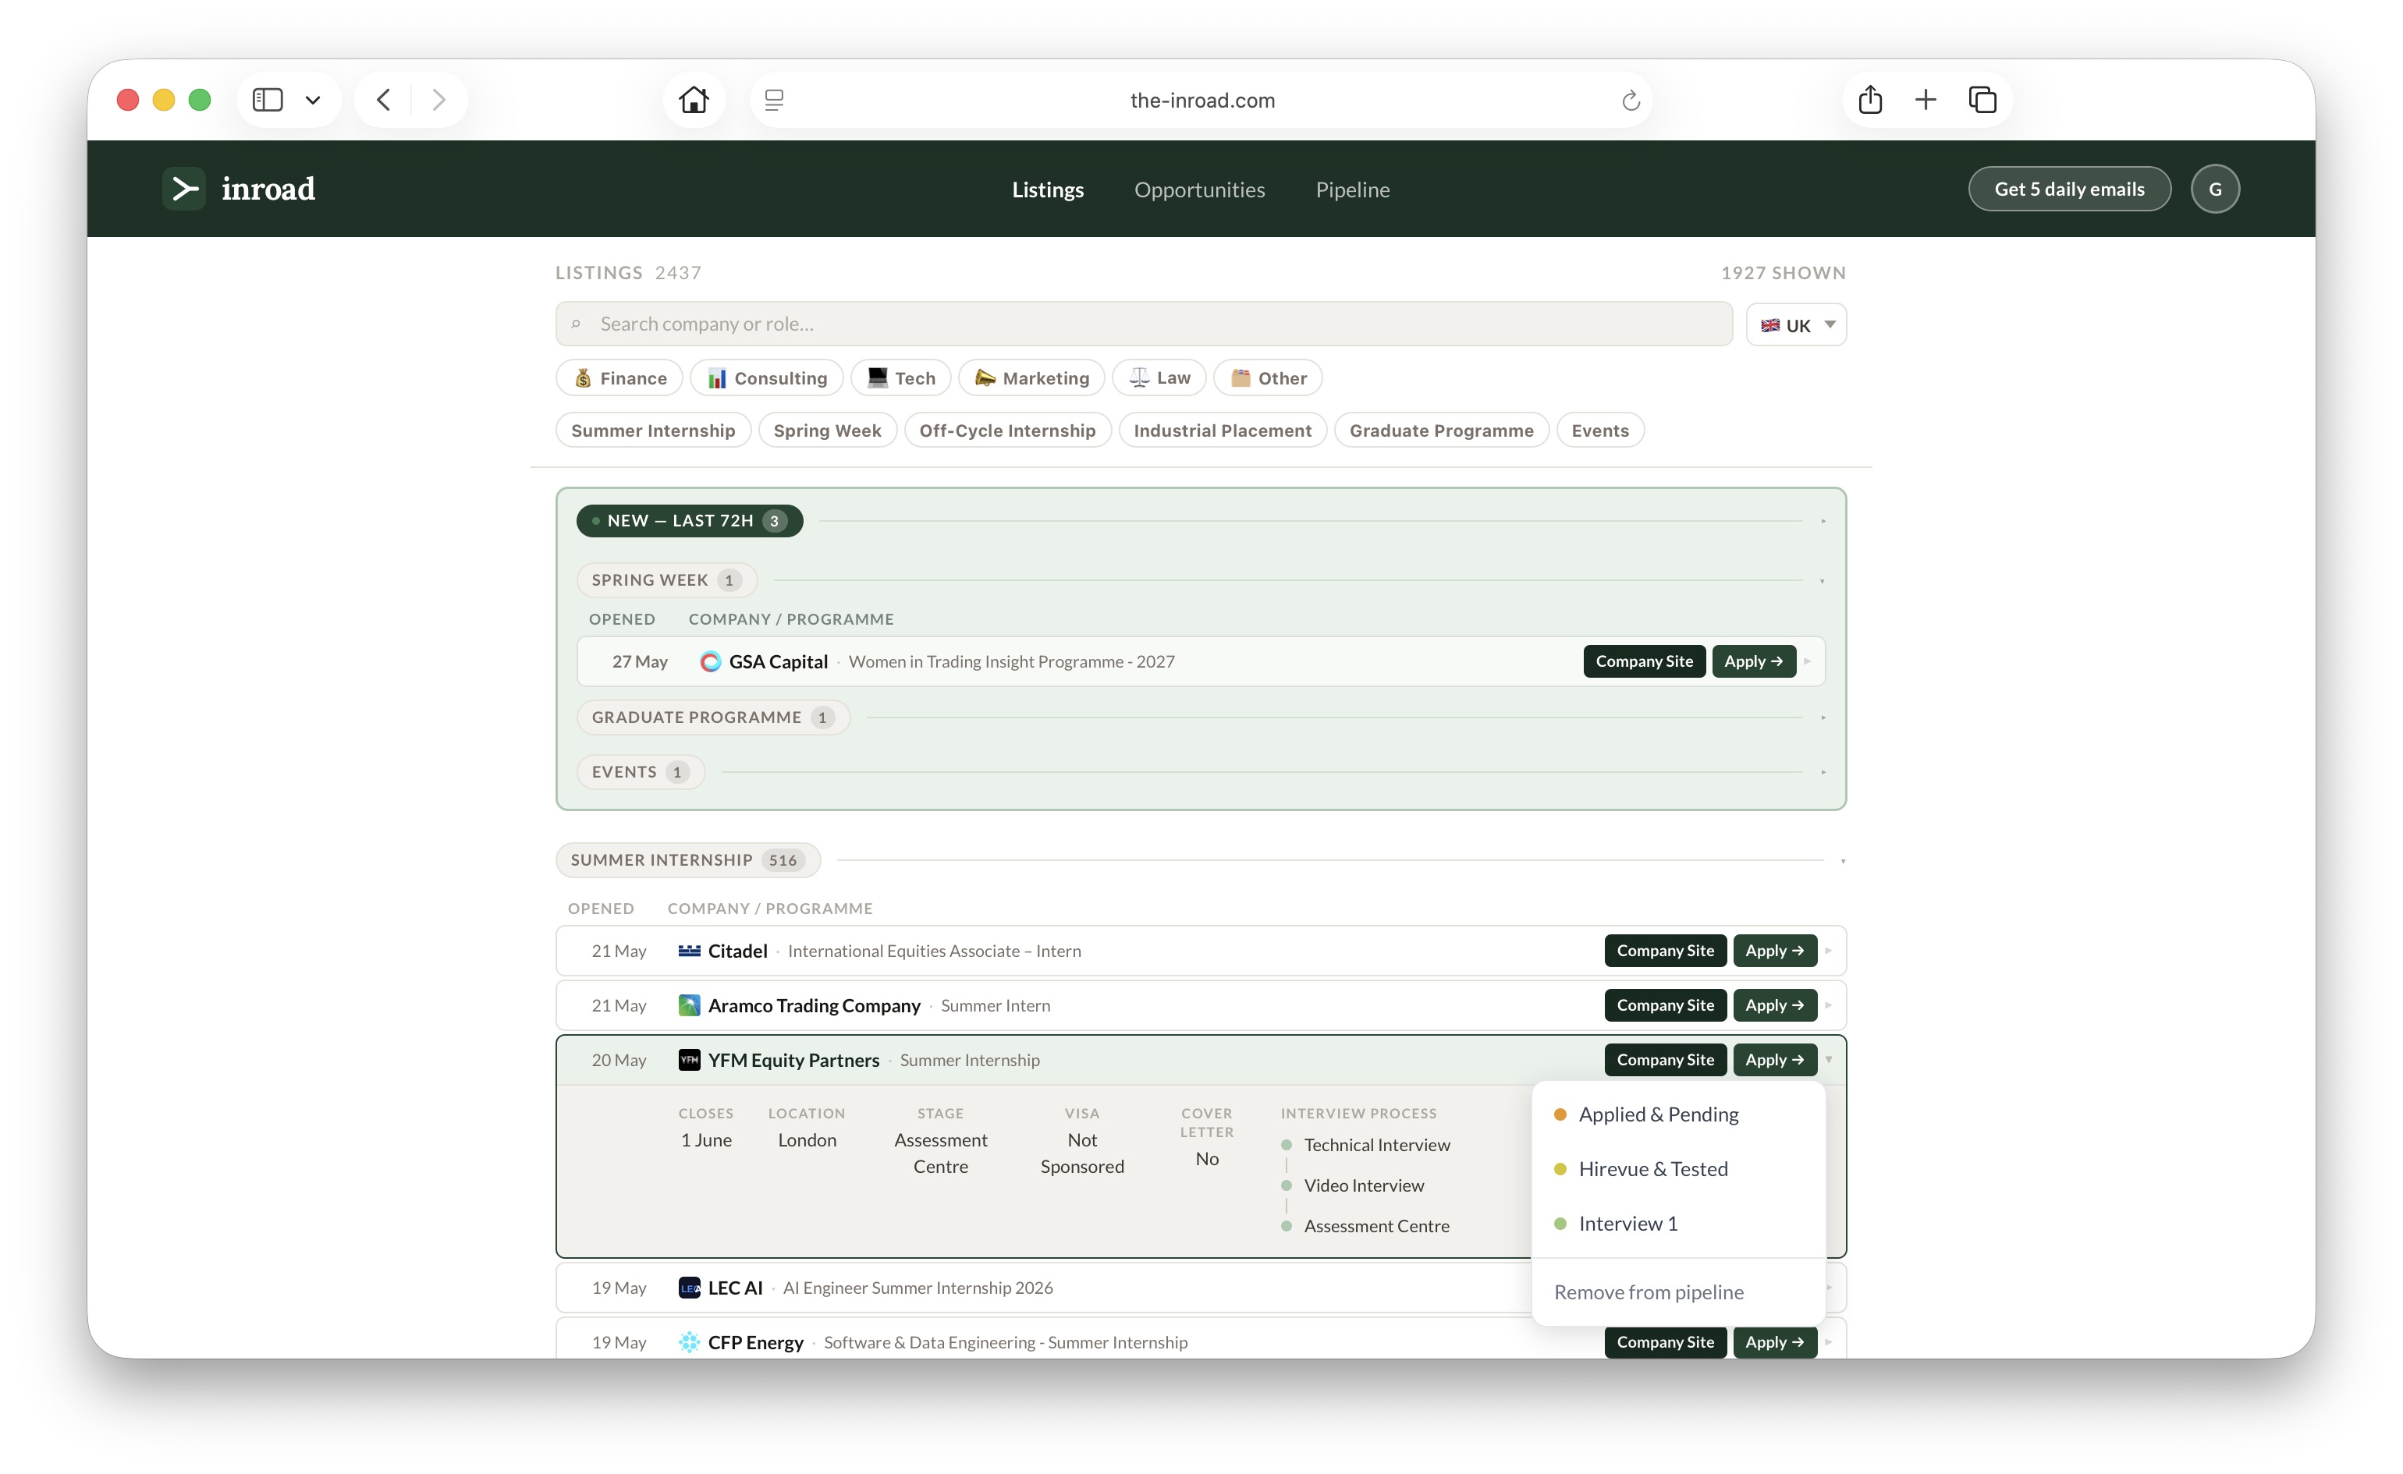Go back with the browser back arrow
This screenshot has width=2403, height=1474.
[383, 100]
